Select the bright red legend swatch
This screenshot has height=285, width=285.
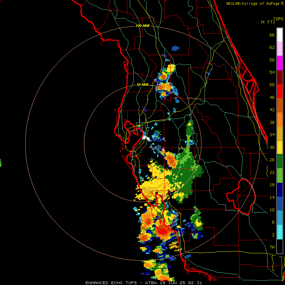click(280, 91)
